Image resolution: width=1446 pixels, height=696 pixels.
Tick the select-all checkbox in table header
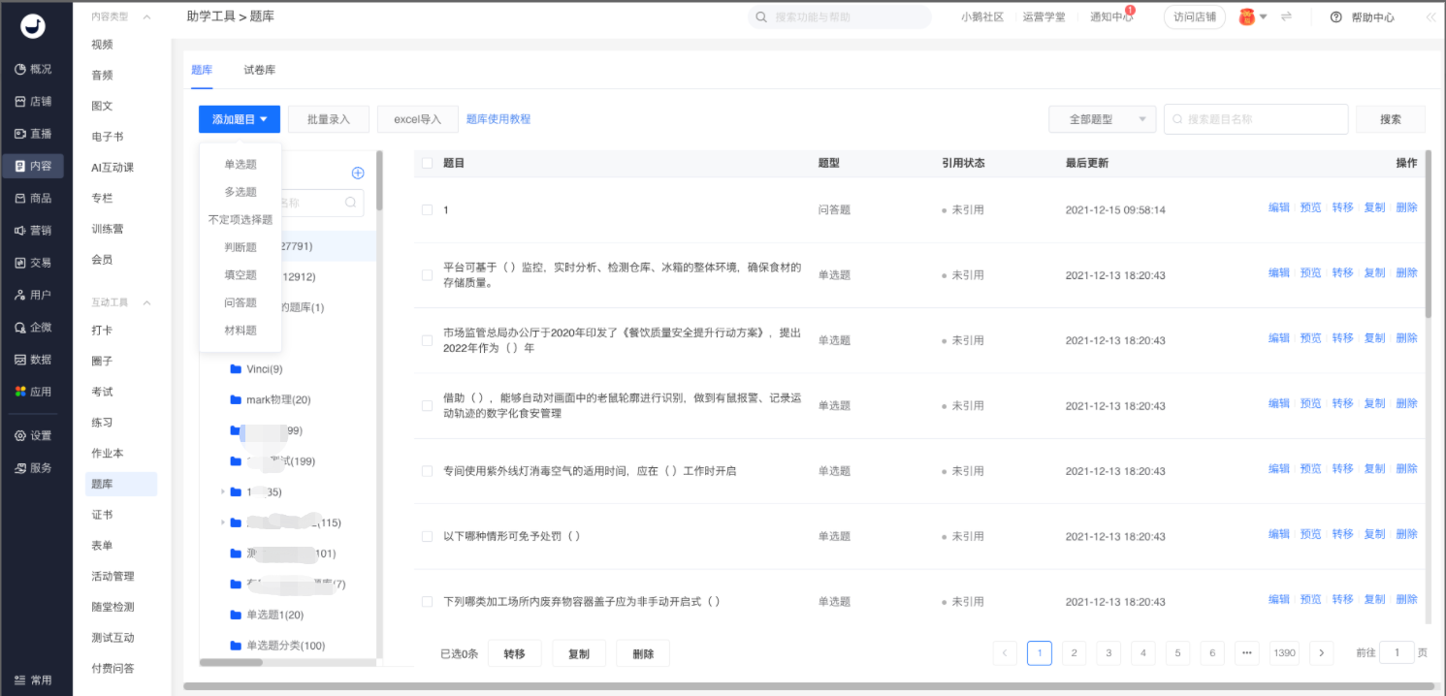click(x=428, y=163)
